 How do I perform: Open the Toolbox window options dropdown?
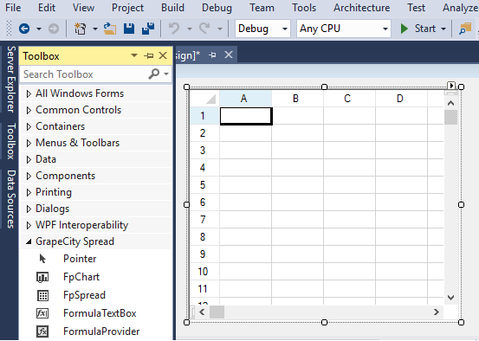tap(133, 55)
